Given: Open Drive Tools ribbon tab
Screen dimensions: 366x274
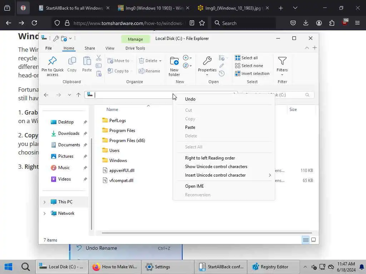Looking at the screenshot, I should 135,48.
